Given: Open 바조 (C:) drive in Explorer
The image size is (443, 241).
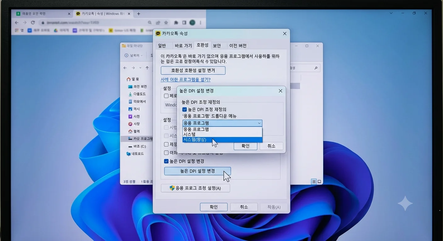Looking at the screenshot, I should coord(137,146).
